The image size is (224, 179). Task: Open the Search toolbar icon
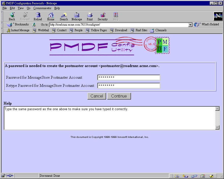point(64,16)
